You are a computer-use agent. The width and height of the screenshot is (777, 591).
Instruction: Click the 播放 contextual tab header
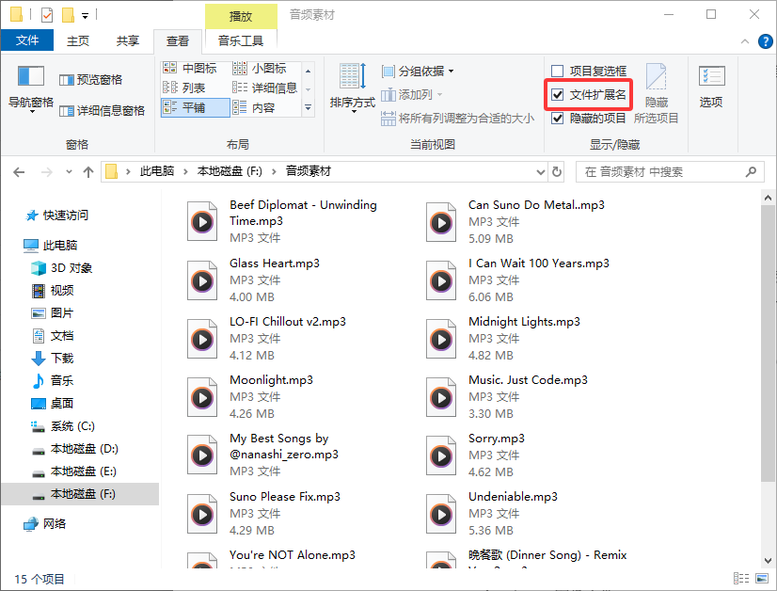241,16
